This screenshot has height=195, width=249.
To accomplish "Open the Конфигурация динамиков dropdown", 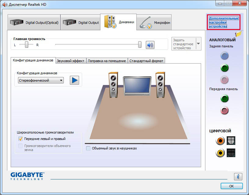I will 40,80.
